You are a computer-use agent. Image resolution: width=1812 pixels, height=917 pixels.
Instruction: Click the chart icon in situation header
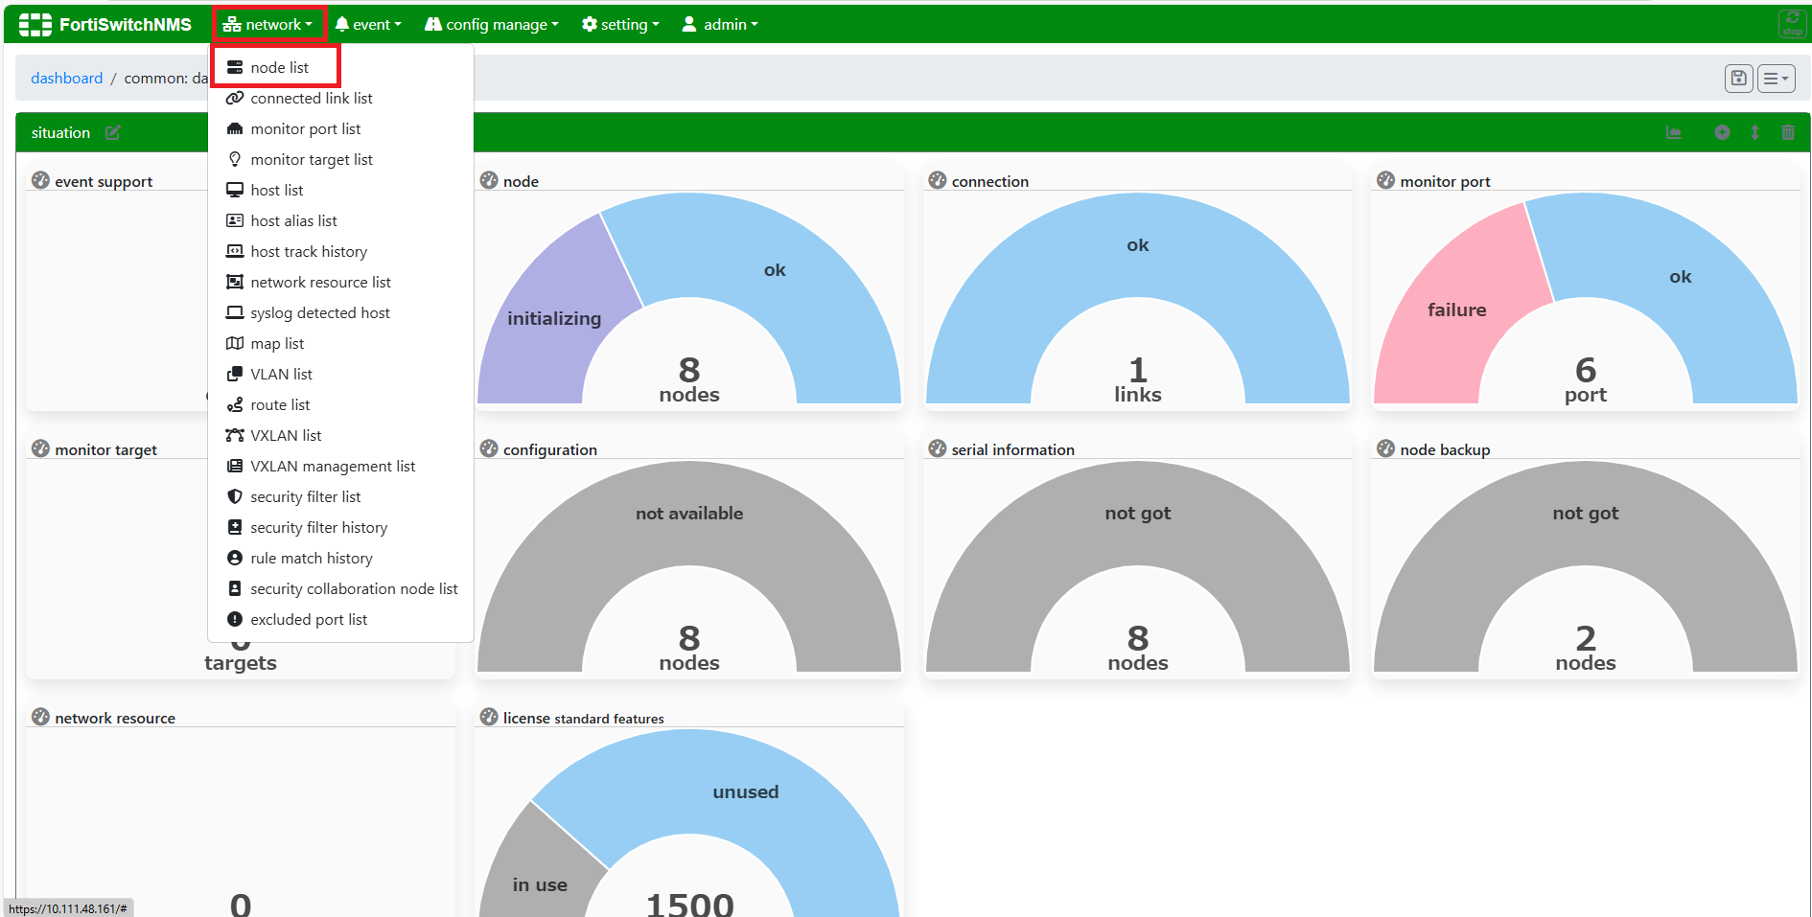pyautogui.click(x=1674, y=132)
